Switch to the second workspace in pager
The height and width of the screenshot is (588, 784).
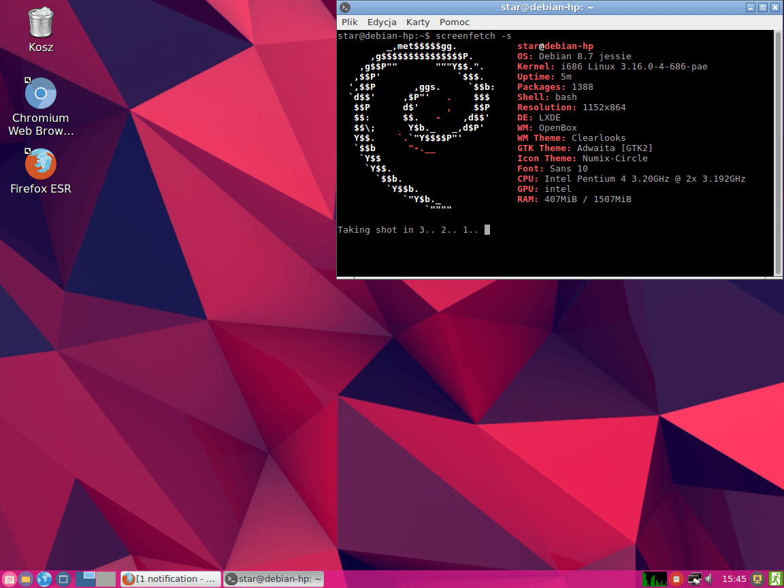tap(105, 579)
